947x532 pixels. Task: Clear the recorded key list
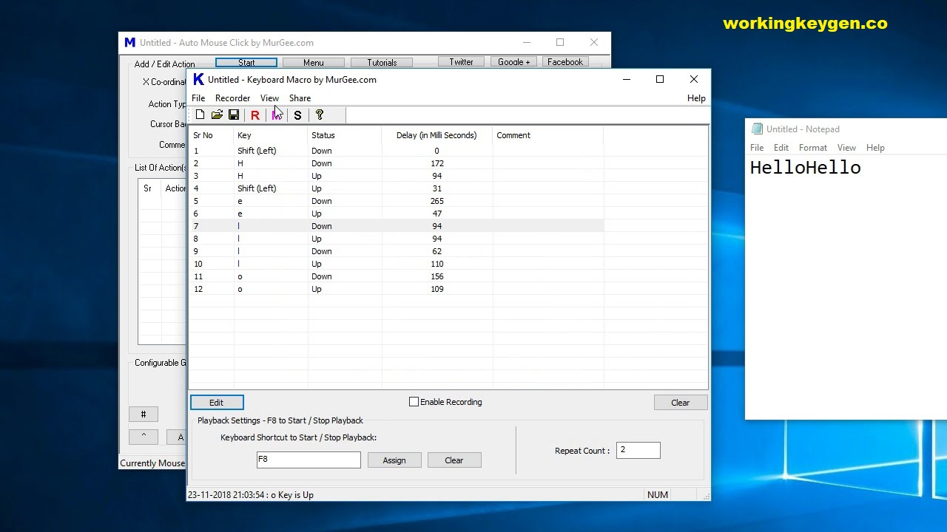tap(679, 402)
